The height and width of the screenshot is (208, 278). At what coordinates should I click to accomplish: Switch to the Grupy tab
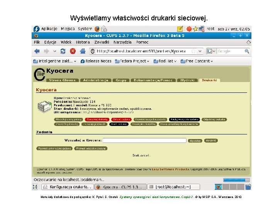(x=121, y=80)
